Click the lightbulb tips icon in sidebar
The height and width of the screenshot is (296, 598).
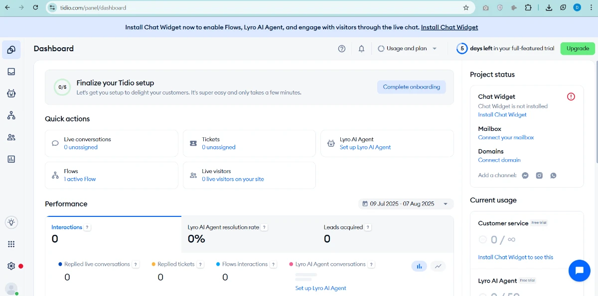(11, 222)
